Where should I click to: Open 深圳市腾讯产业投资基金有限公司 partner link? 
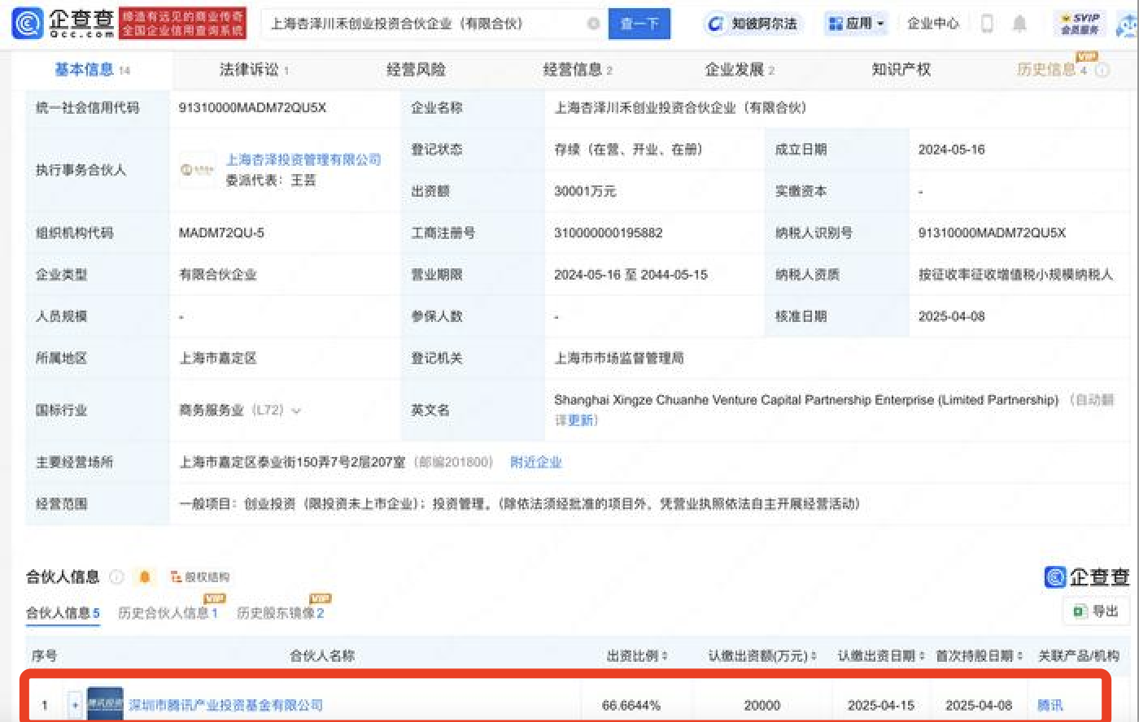[x=226, y=705]
